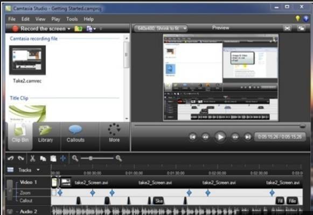The height and width of the screenshot is (215, 313).
Task: Click the Undo arrow icon
Action: point(10,158)
